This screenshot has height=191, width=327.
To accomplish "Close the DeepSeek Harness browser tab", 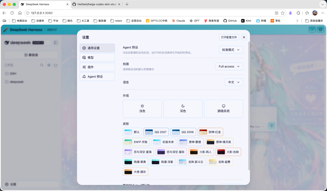I will pos(67,4).
